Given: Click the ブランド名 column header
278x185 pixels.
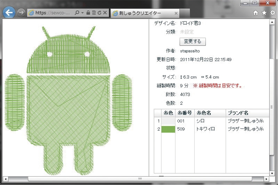Looking at the screenshot, I should point(247,113).
